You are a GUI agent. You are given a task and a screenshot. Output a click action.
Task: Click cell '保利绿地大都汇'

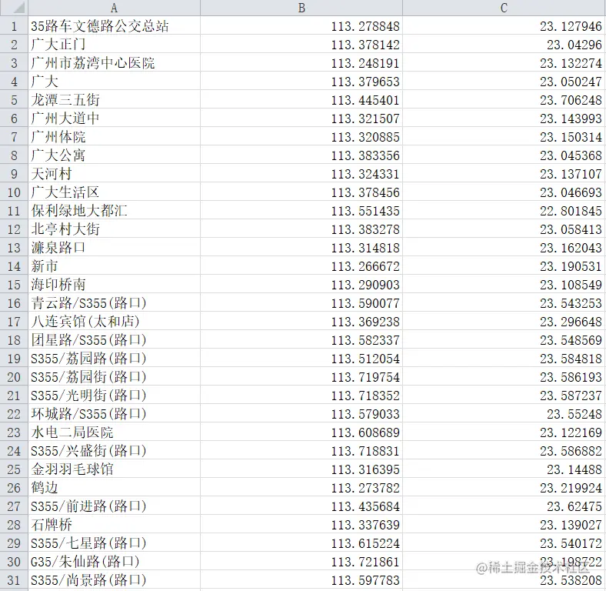[x=114, y=210]
